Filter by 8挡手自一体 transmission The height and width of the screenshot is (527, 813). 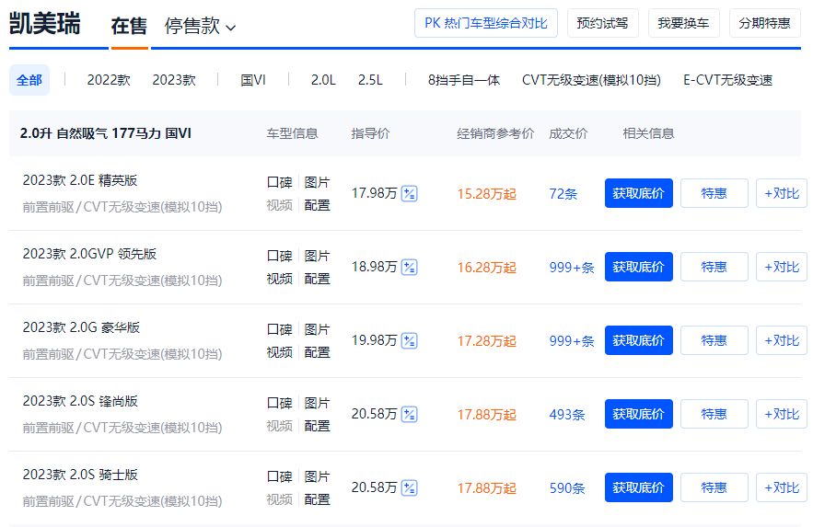click(x=463, y=80)
